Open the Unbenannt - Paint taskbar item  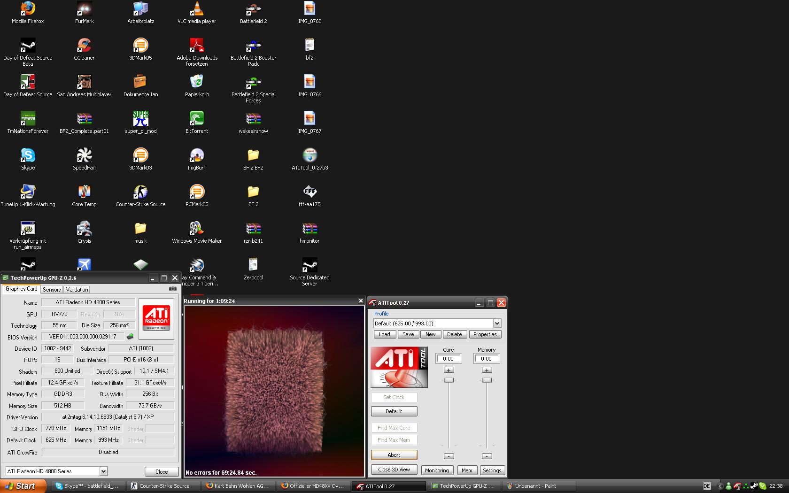click(539, 486)
